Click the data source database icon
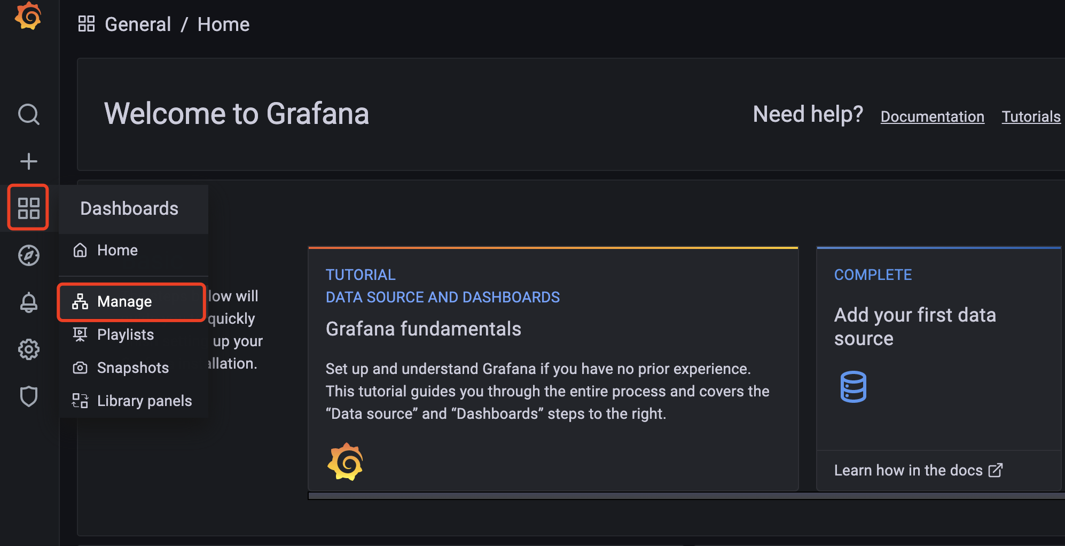The image size is (1065, 546). click(853, 386)
